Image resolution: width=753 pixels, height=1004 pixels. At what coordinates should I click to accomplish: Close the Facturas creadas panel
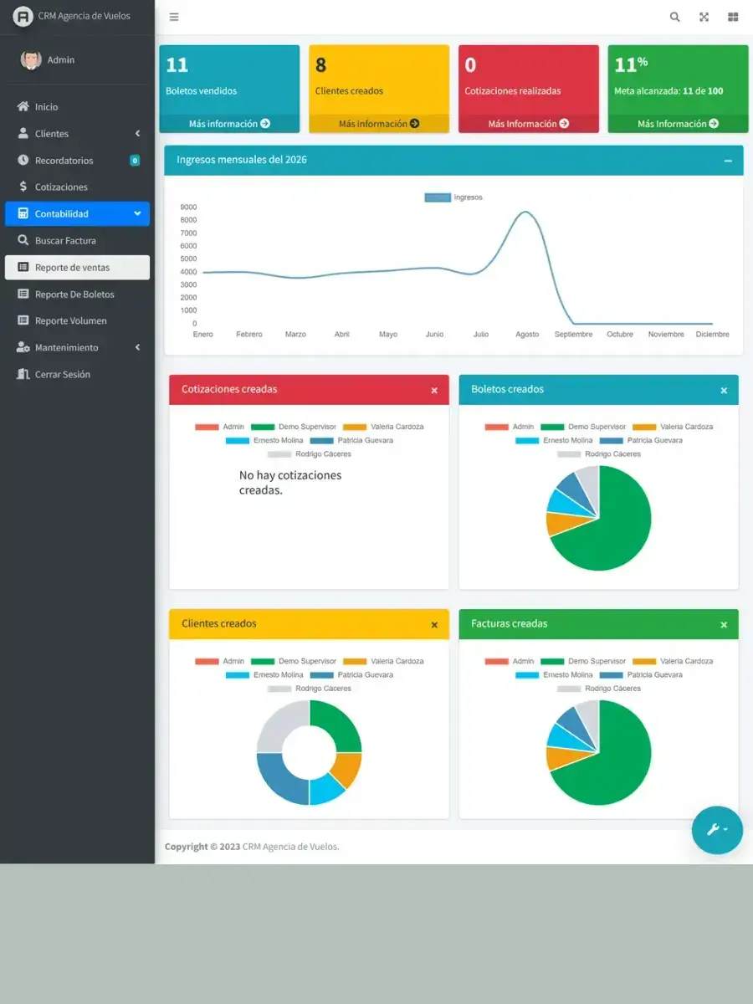point(724,625)
